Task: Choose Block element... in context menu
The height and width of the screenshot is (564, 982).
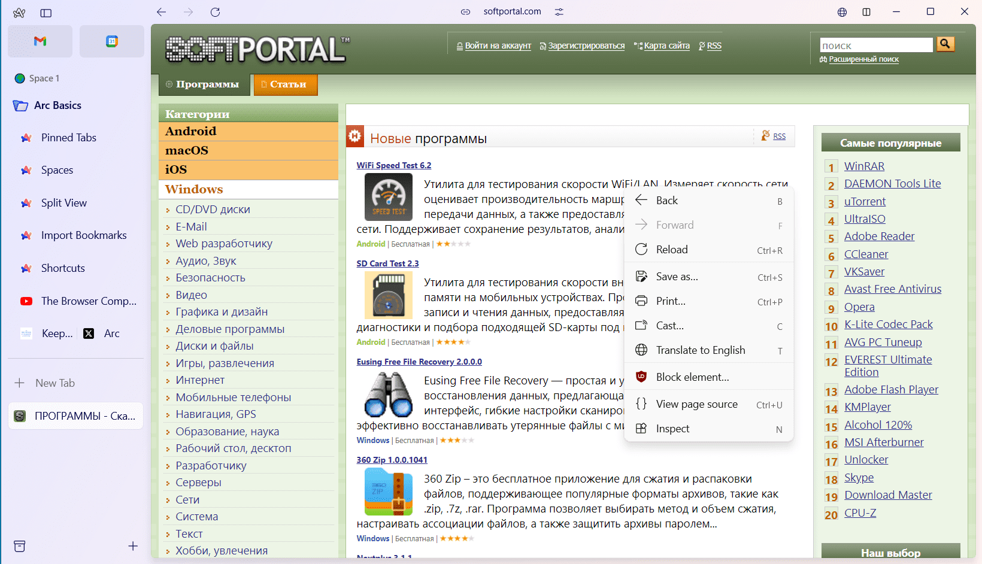Action: tap(709, 377)
